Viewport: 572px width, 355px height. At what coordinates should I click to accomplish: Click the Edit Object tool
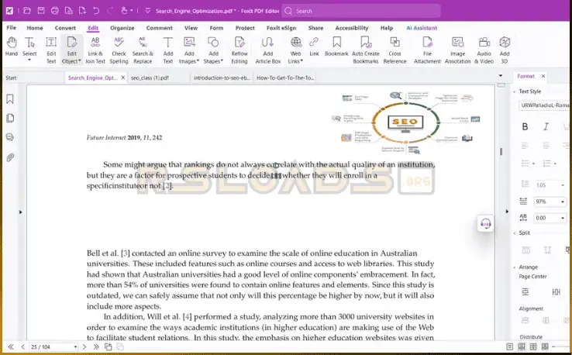[71, 50]
